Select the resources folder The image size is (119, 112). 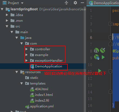coord(33,72)
